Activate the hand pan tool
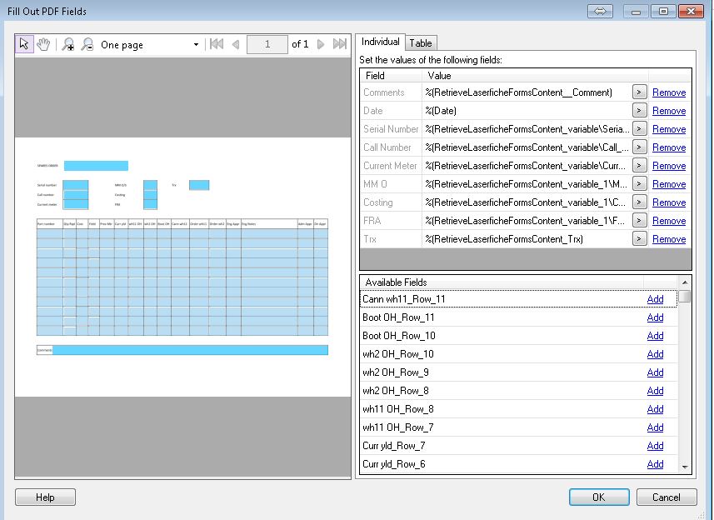Image resolution: width=714 pixels, height=520 pixels. click(x=43, y=44)
